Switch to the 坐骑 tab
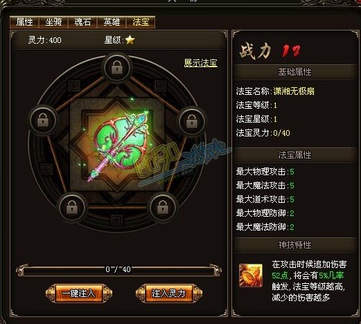 53,22
